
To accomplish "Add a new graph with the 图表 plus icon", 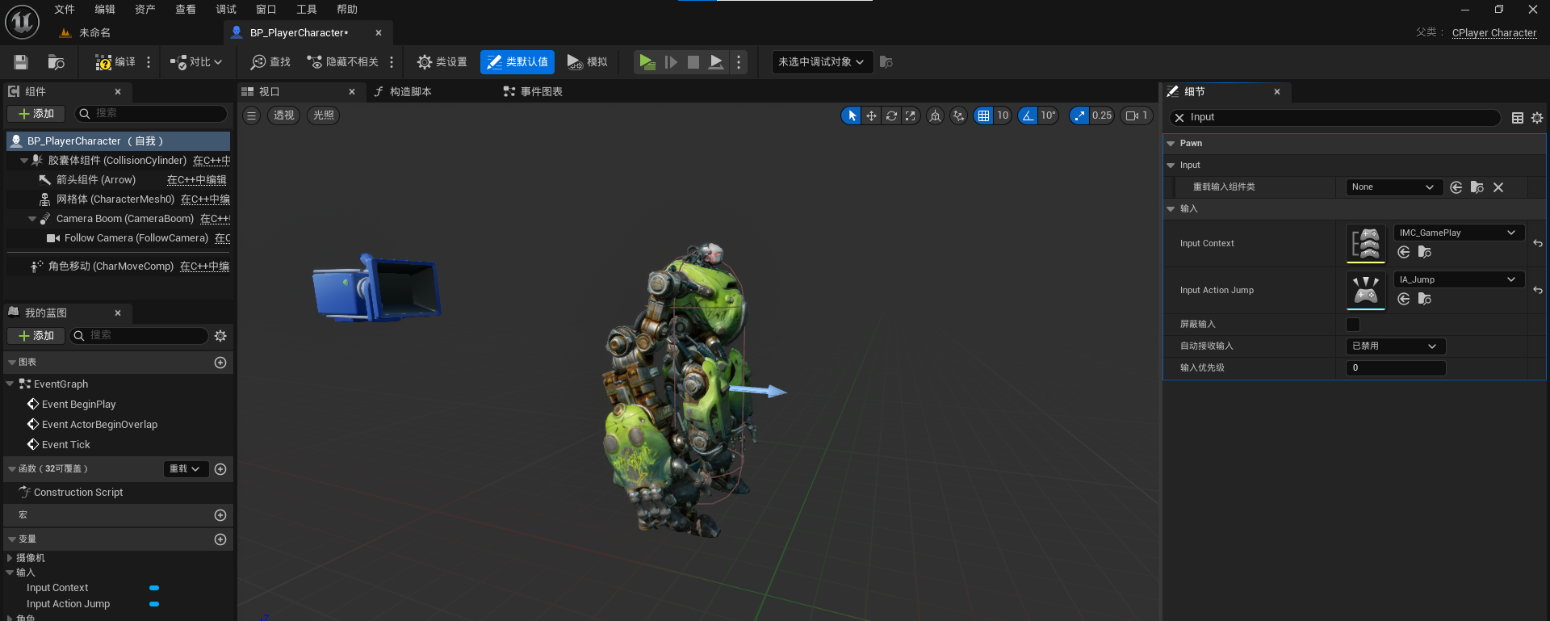I will 220,363.
